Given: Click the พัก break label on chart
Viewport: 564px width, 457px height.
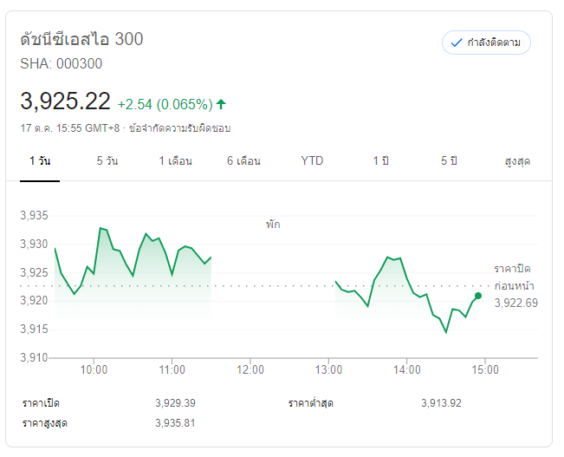Looking at the screenshot, I should click(x=273, y=225).
